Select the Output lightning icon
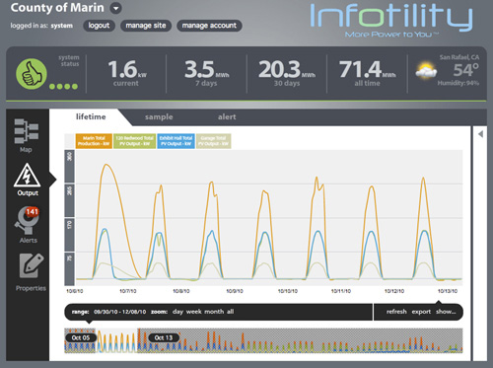 click(28, 175)
